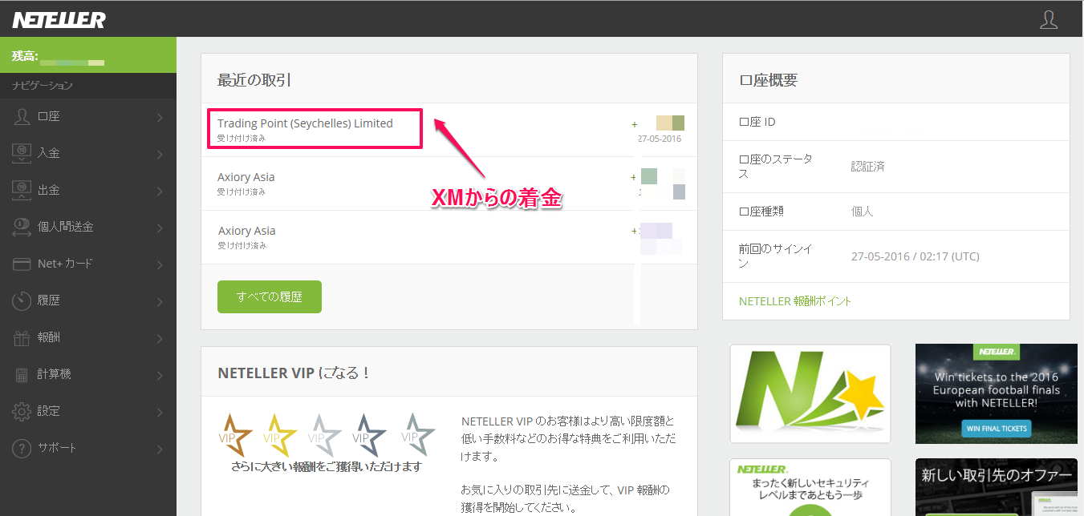Click WIN FINAL TICKETS button in banner
Screen dimensions: 1084x516
996,429
